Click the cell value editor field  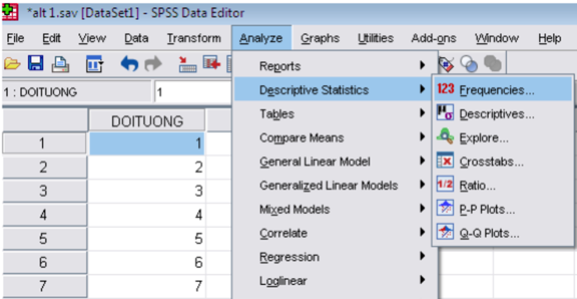pos(193,92)
